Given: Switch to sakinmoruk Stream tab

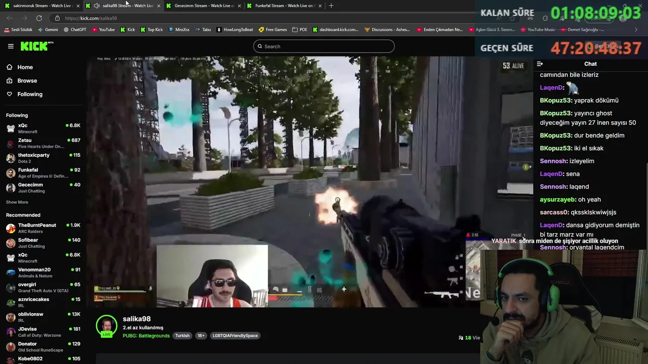Looking at the screenshot, I should 42,6.
